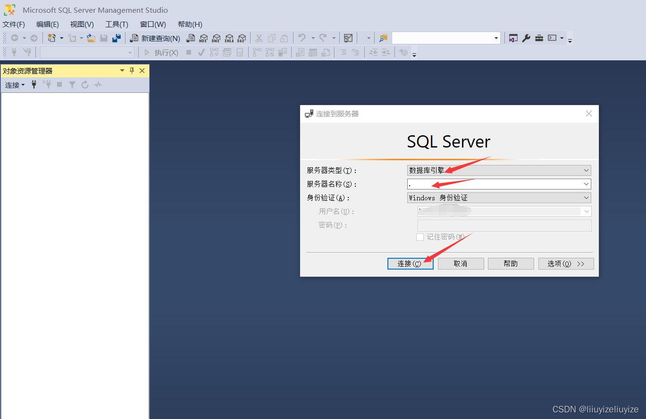646x419 pixels.
Task: Open the 视图(V) menu
Action: coord(82,25)
